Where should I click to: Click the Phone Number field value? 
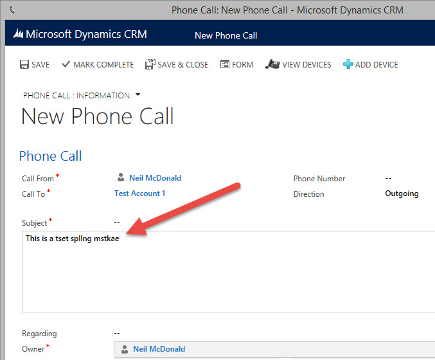point(388,178)
